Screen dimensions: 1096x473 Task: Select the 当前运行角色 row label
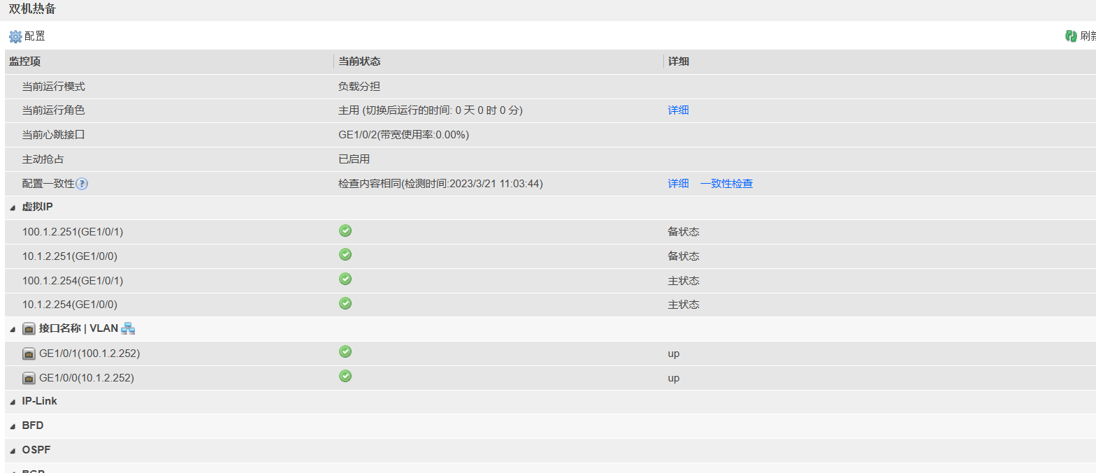coord(53,110)
